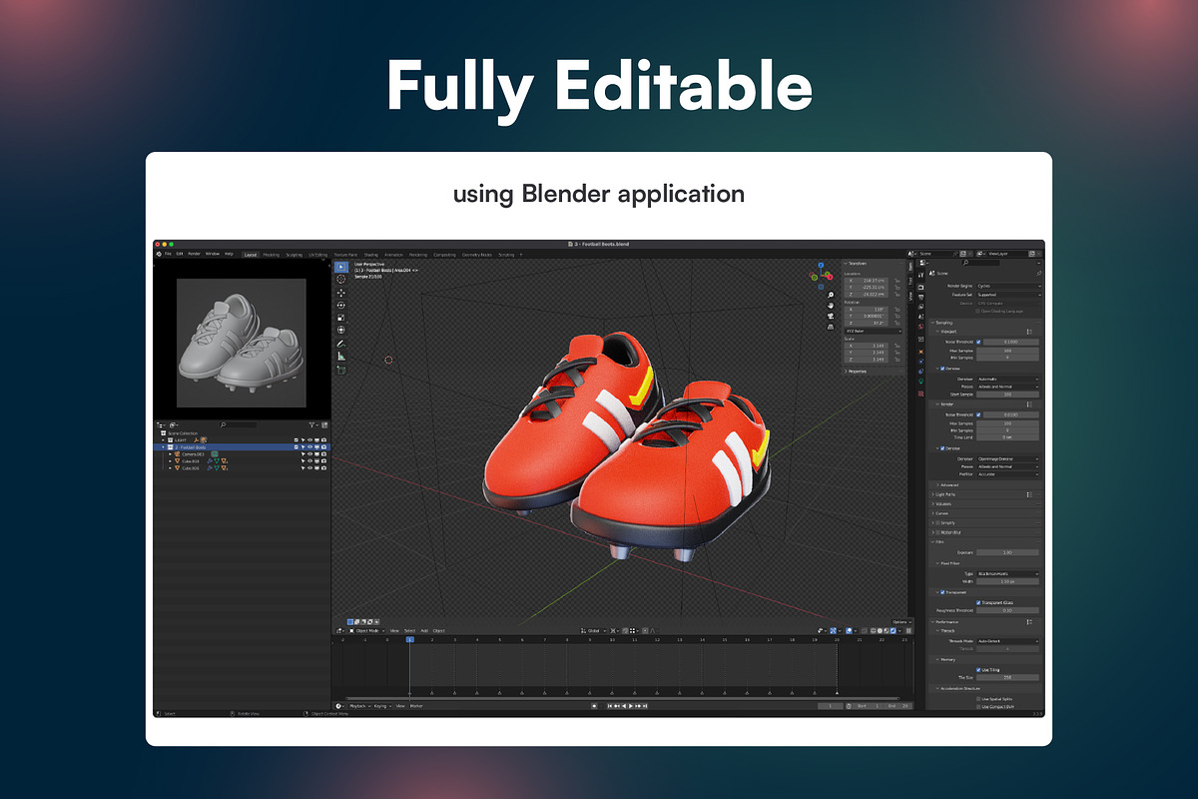Select the Annotate tool in viewport toolbar
The width and height of the screenshot is (1198, 799).
[x=341, y=344]
